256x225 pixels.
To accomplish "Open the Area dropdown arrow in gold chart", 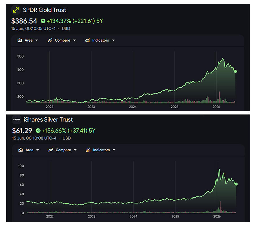I will click(37, 40).
